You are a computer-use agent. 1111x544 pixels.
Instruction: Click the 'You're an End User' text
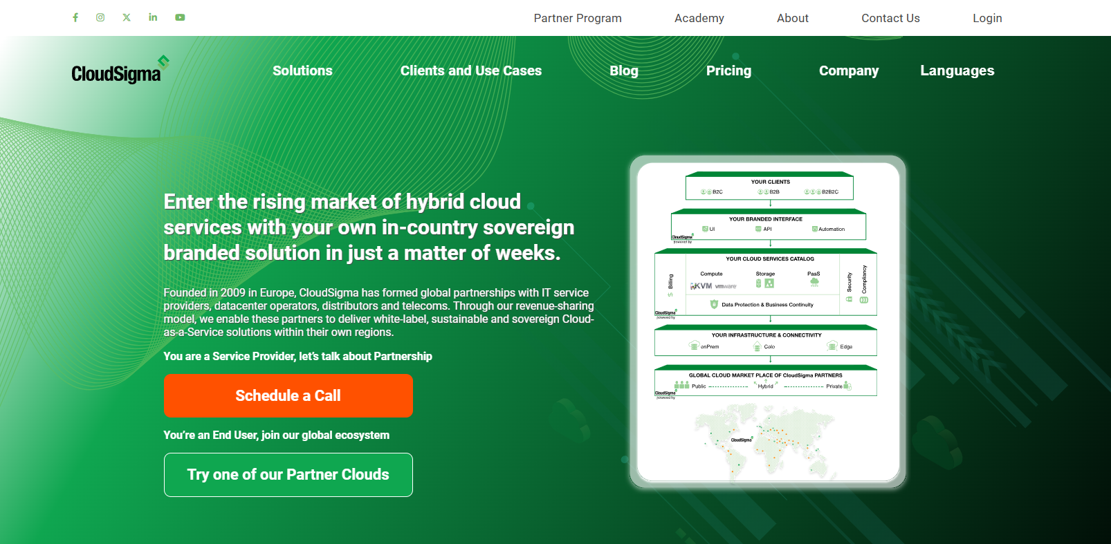[x=276, y=435]
